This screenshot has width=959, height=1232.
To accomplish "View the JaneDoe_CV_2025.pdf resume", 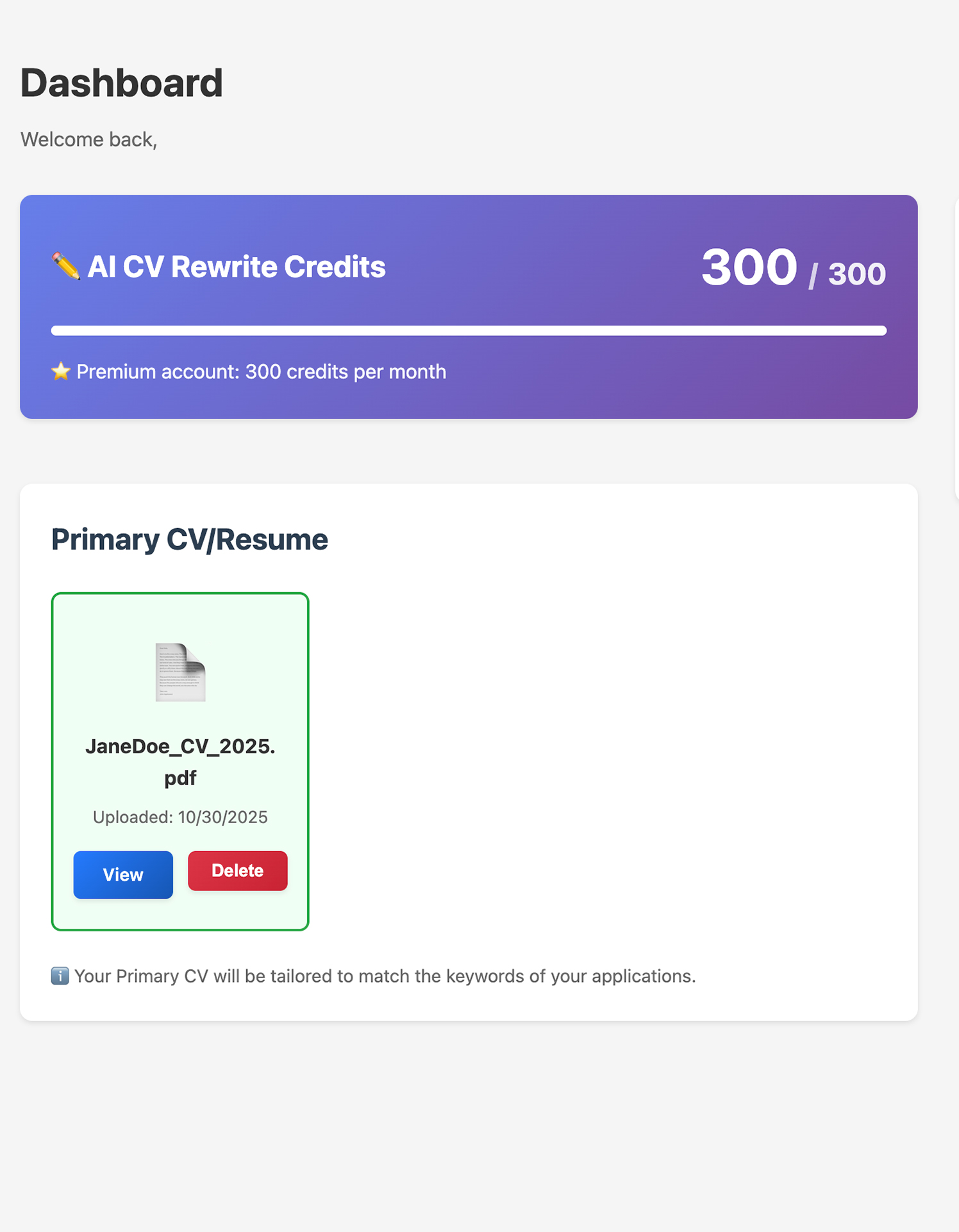I will pyautogui.click(x=123, y=874).
